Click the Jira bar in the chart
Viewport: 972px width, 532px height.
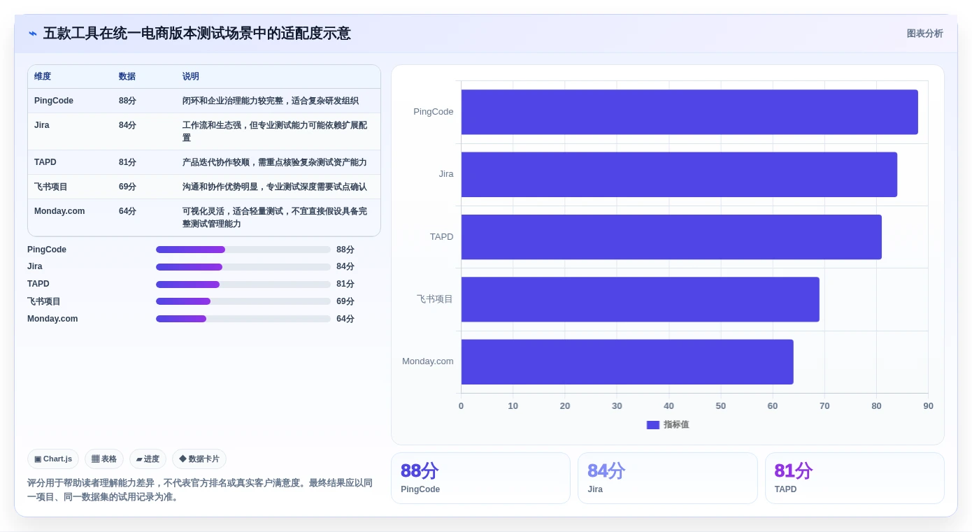pos(679,175)
